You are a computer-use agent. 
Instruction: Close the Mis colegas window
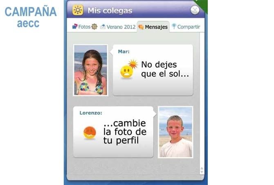point(195,10)
